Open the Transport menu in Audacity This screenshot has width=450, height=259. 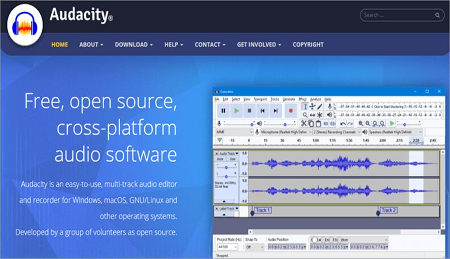[261, 99]
